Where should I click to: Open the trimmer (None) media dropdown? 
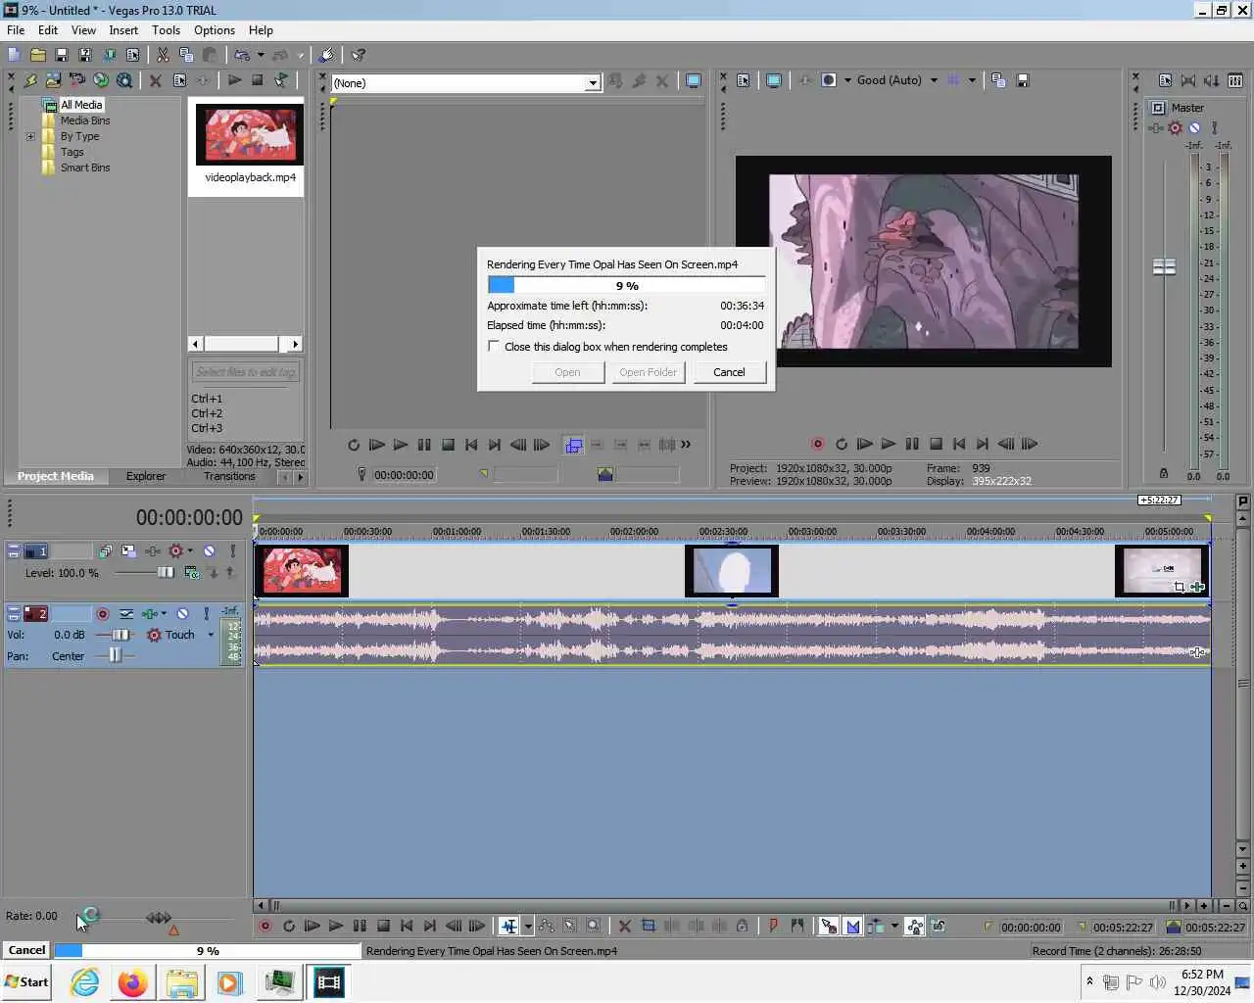tap(593, 83)
